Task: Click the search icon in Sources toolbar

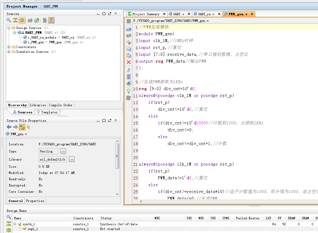Action: (9, 20)
